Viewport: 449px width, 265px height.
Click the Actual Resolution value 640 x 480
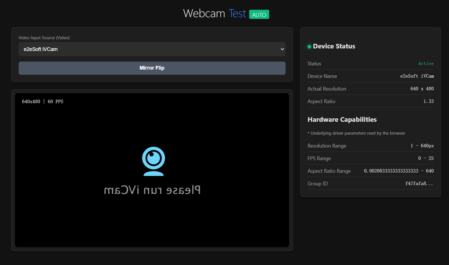click(x=422, y=89)
